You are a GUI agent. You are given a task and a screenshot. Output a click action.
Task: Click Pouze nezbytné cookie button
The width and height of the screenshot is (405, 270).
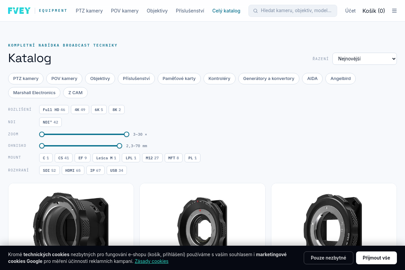pyautogui.click(x=328, y=258)
